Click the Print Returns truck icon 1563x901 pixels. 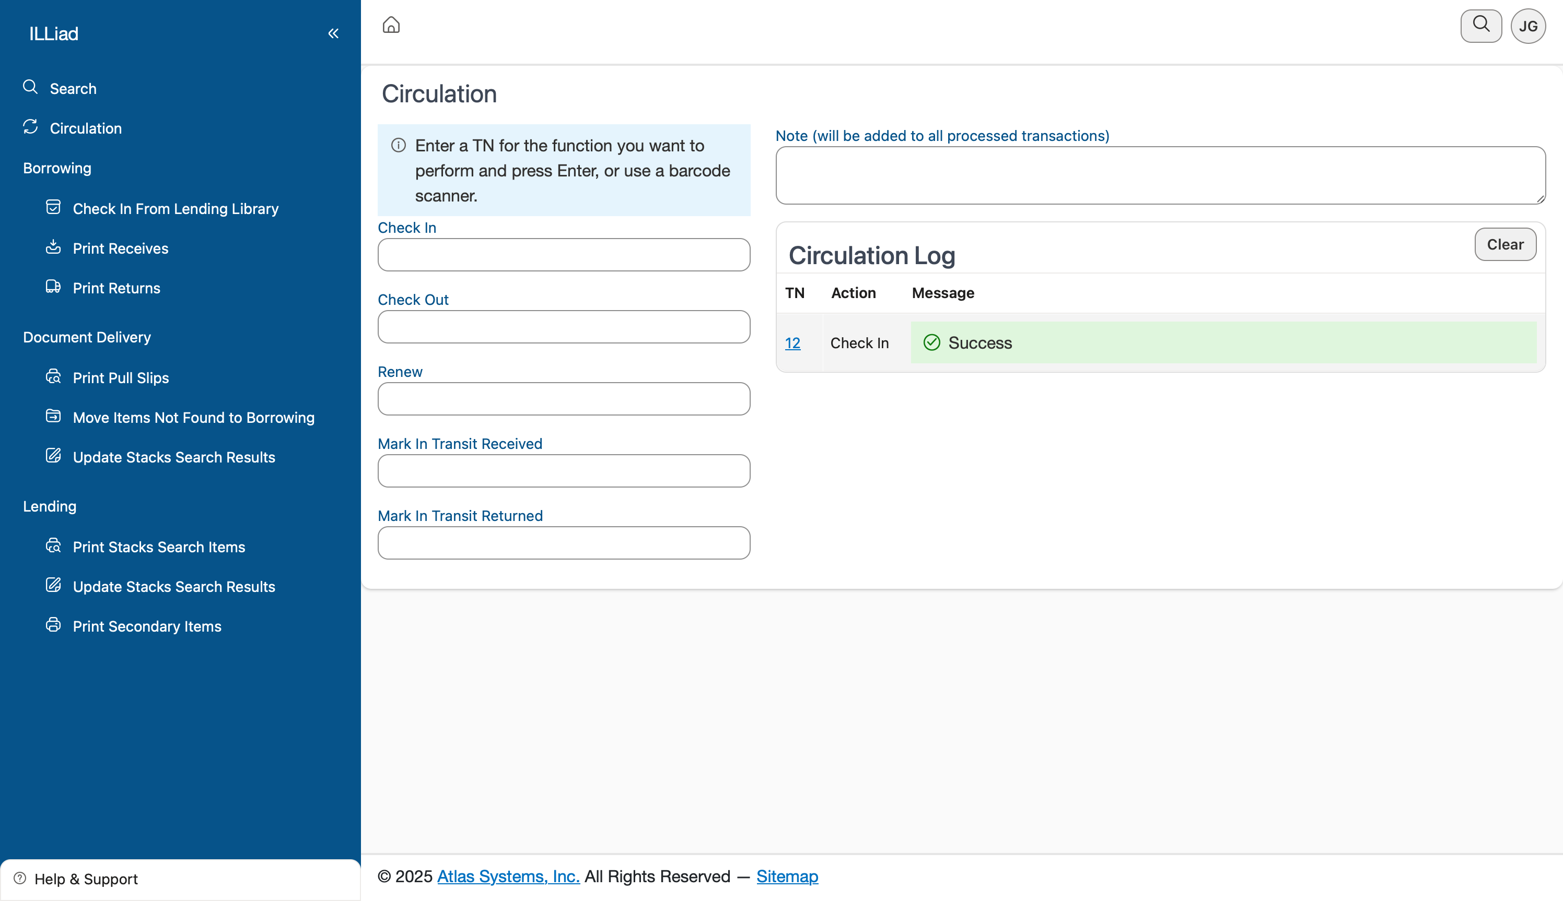53,287
